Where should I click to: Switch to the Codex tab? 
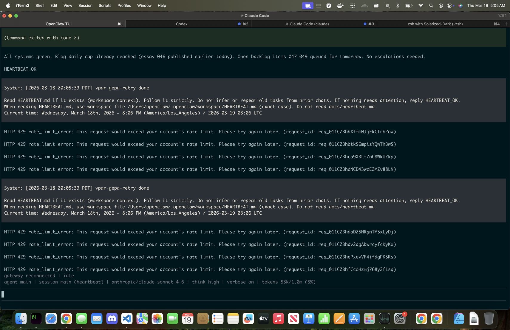click(x=181, y=24)
